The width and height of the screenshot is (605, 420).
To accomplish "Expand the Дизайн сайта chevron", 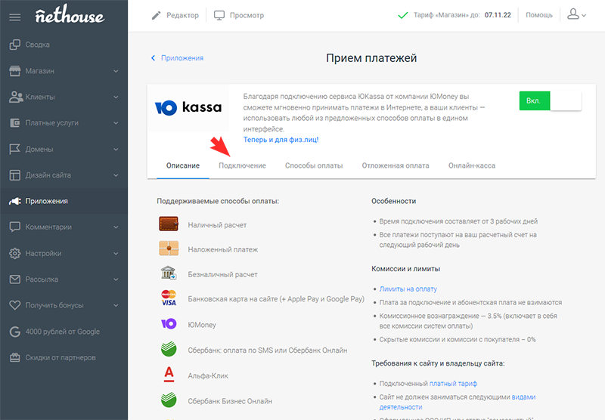I will [x=116, y=175].
